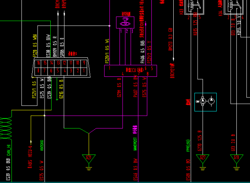Click the green CAN_HI signal label

coord(9,150)
